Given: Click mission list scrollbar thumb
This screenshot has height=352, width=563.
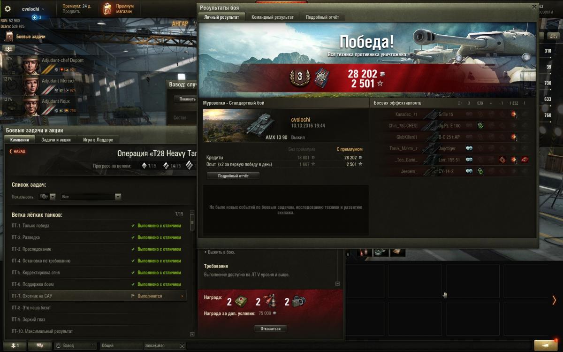Looking at the screenshot, I should coord(192,222).
